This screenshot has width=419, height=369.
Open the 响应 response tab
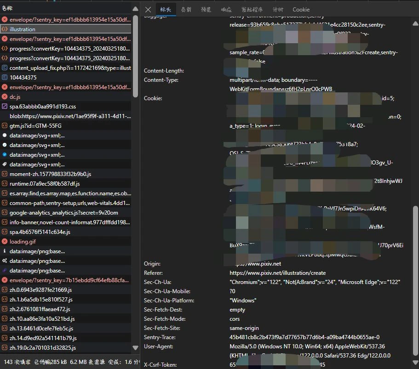pos(226,10)
